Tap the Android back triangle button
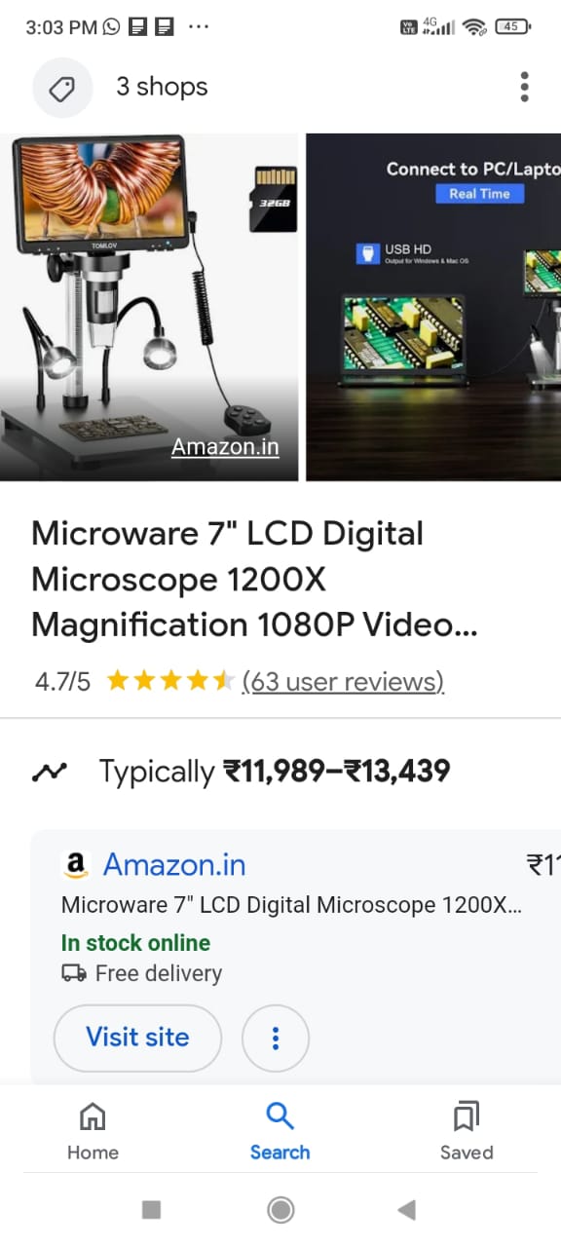The image size is (561, 1247). (407, 1210)
